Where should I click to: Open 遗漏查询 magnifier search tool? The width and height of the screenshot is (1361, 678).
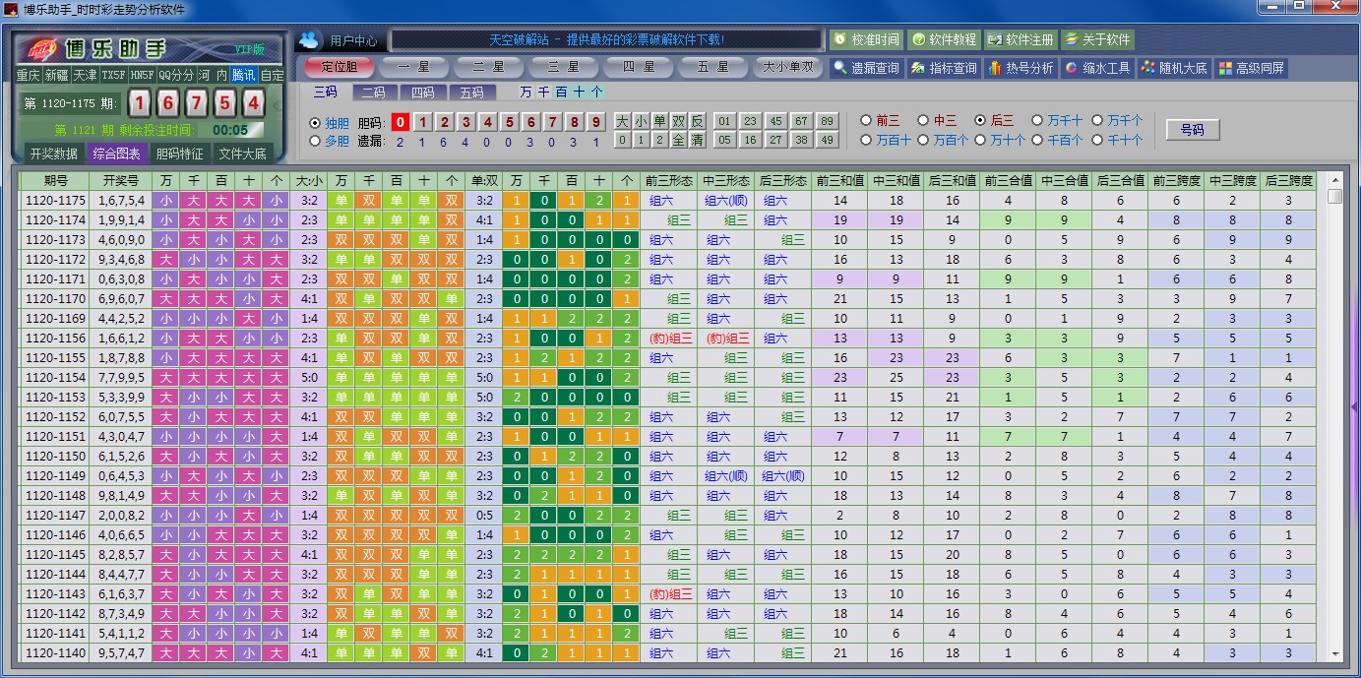pyautogui.click(x=866, y=68)
